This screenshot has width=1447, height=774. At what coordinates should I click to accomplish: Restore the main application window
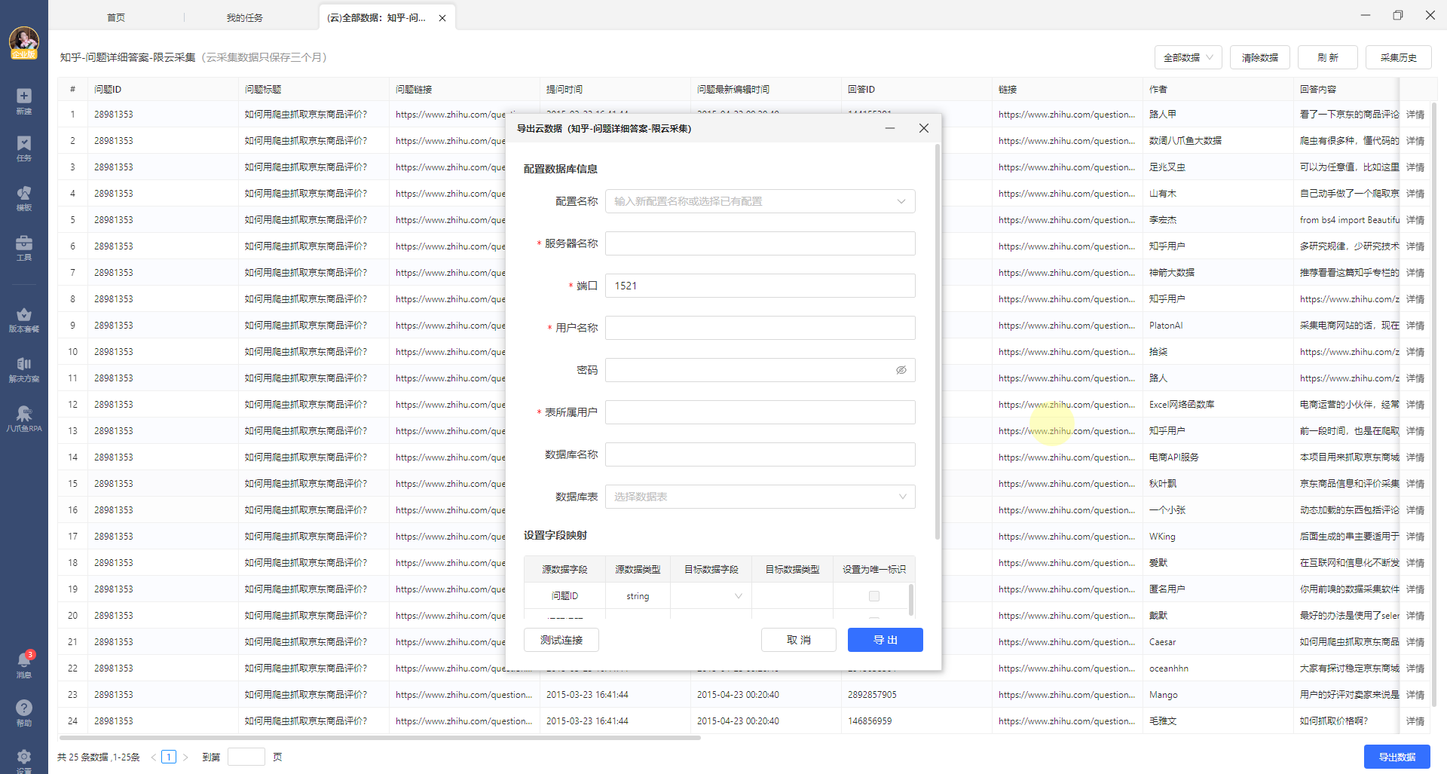click(x=1398, y=15)
